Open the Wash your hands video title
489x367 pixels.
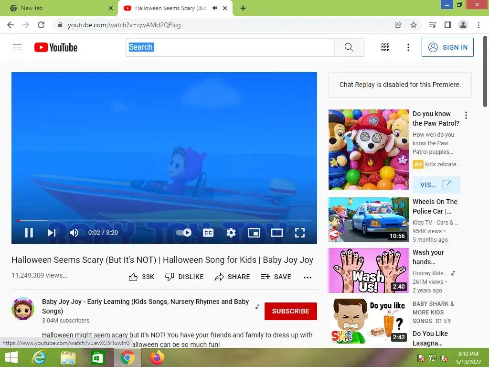click(x=428, y=257)
